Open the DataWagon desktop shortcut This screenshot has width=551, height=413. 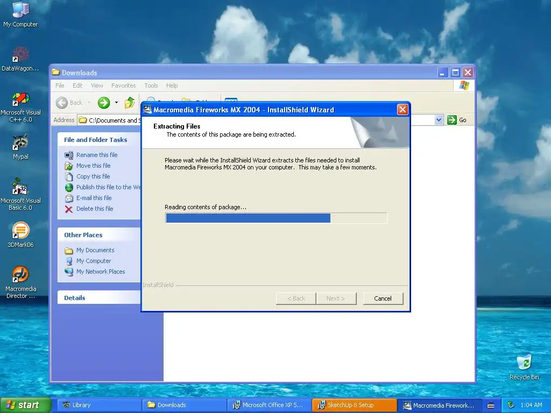click(x=20, y=58)
